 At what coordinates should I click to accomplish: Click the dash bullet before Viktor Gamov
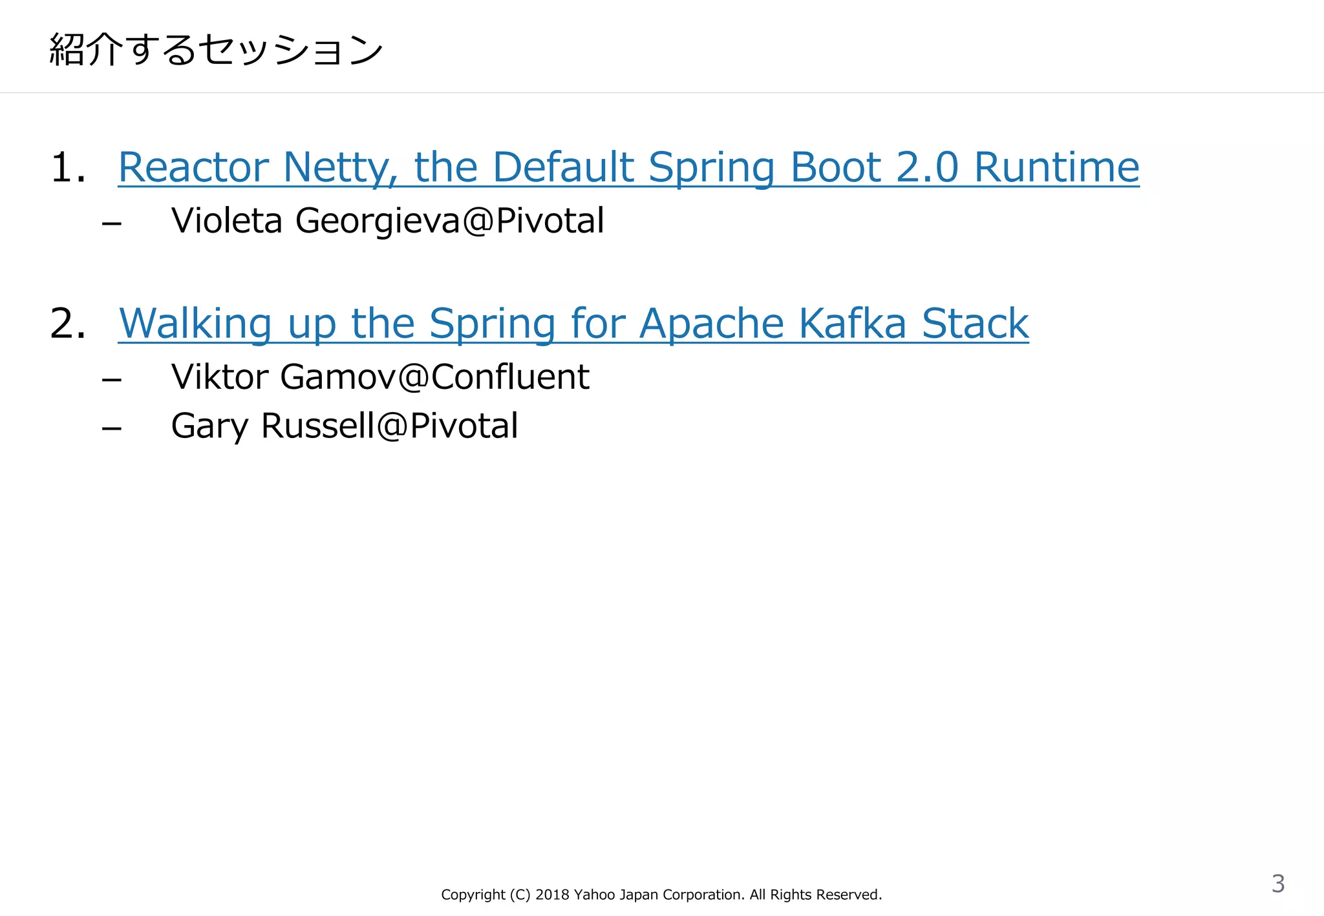point(112,379)
